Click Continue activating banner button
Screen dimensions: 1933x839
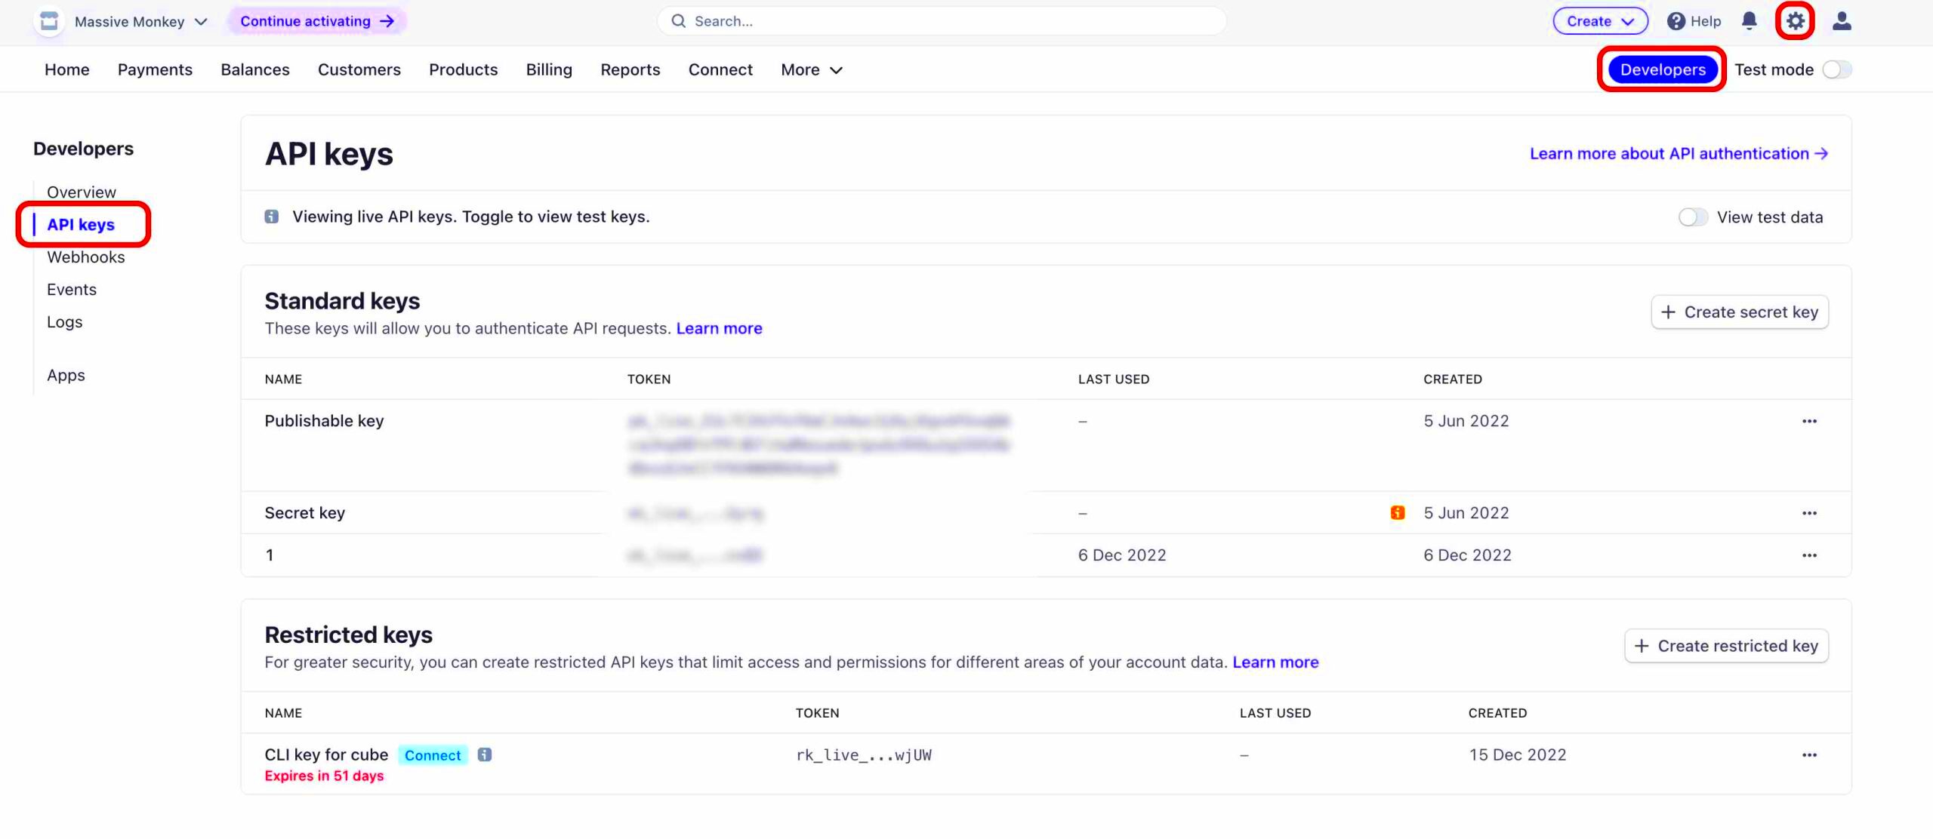pyautogui.click(x=317, y=22)
